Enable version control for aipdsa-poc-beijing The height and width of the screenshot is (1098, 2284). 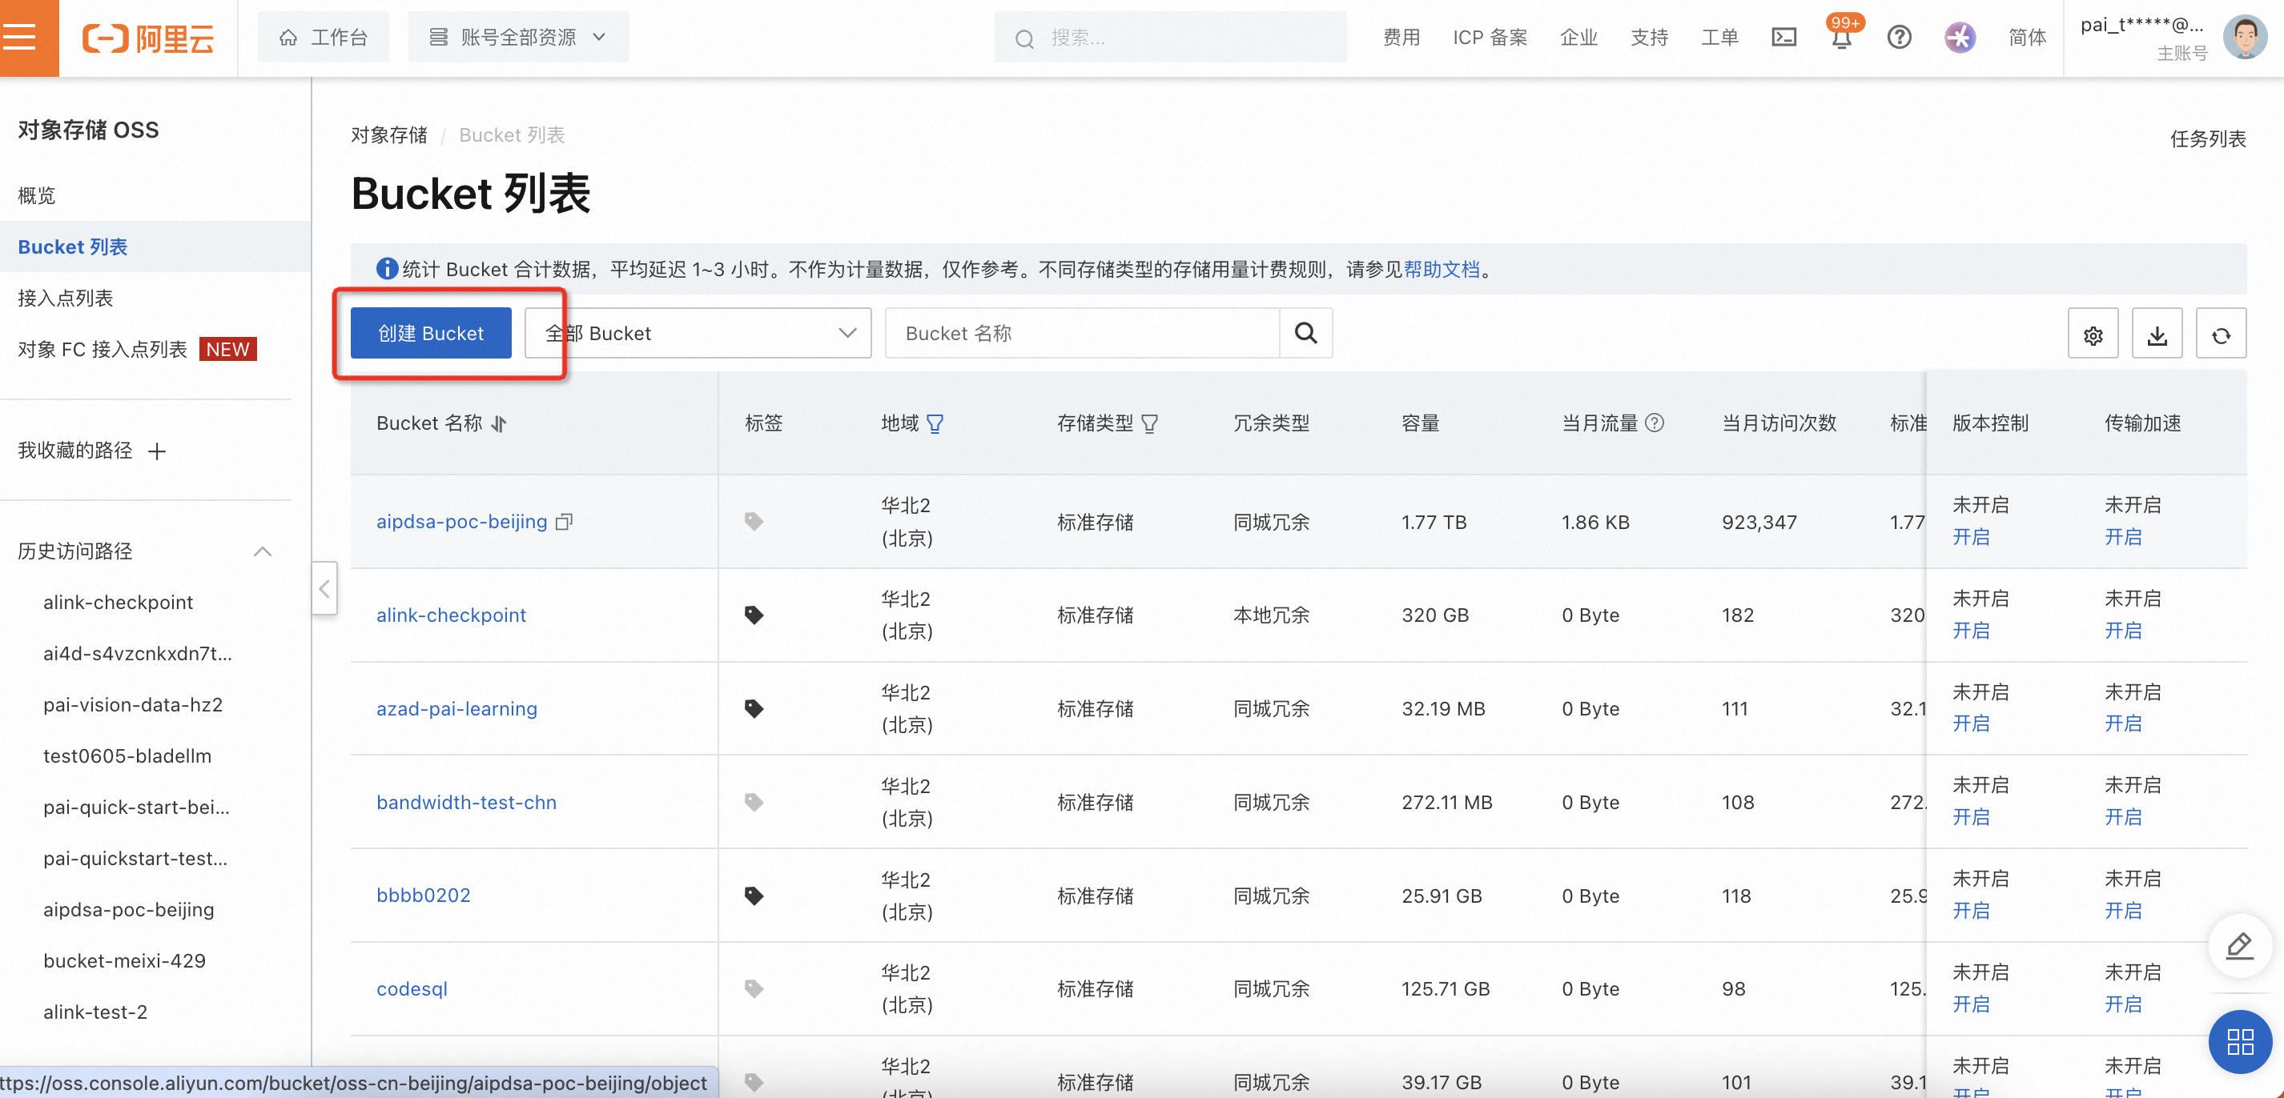click(1970, 537)
